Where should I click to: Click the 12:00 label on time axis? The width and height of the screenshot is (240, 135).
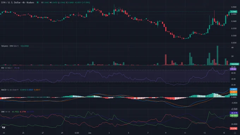point(77,133)
